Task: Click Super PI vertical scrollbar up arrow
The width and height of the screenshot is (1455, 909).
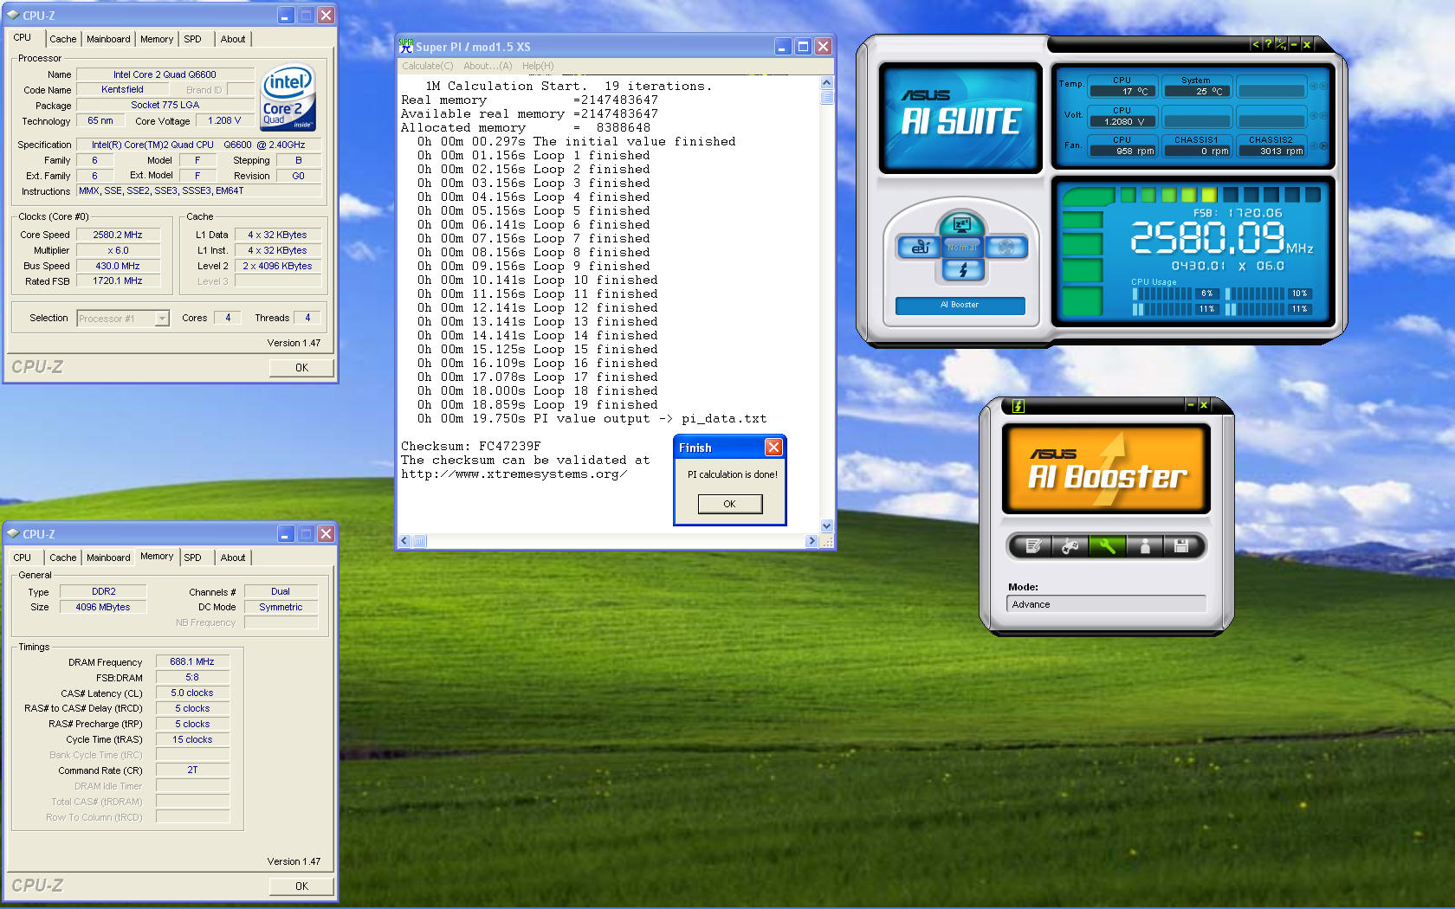Action: [826, 83]
